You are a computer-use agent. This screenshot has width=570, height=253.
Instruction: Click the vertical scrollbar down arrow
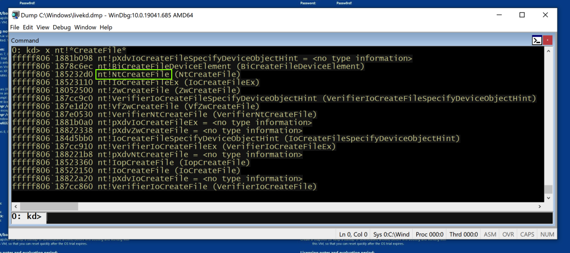(548, 198)
